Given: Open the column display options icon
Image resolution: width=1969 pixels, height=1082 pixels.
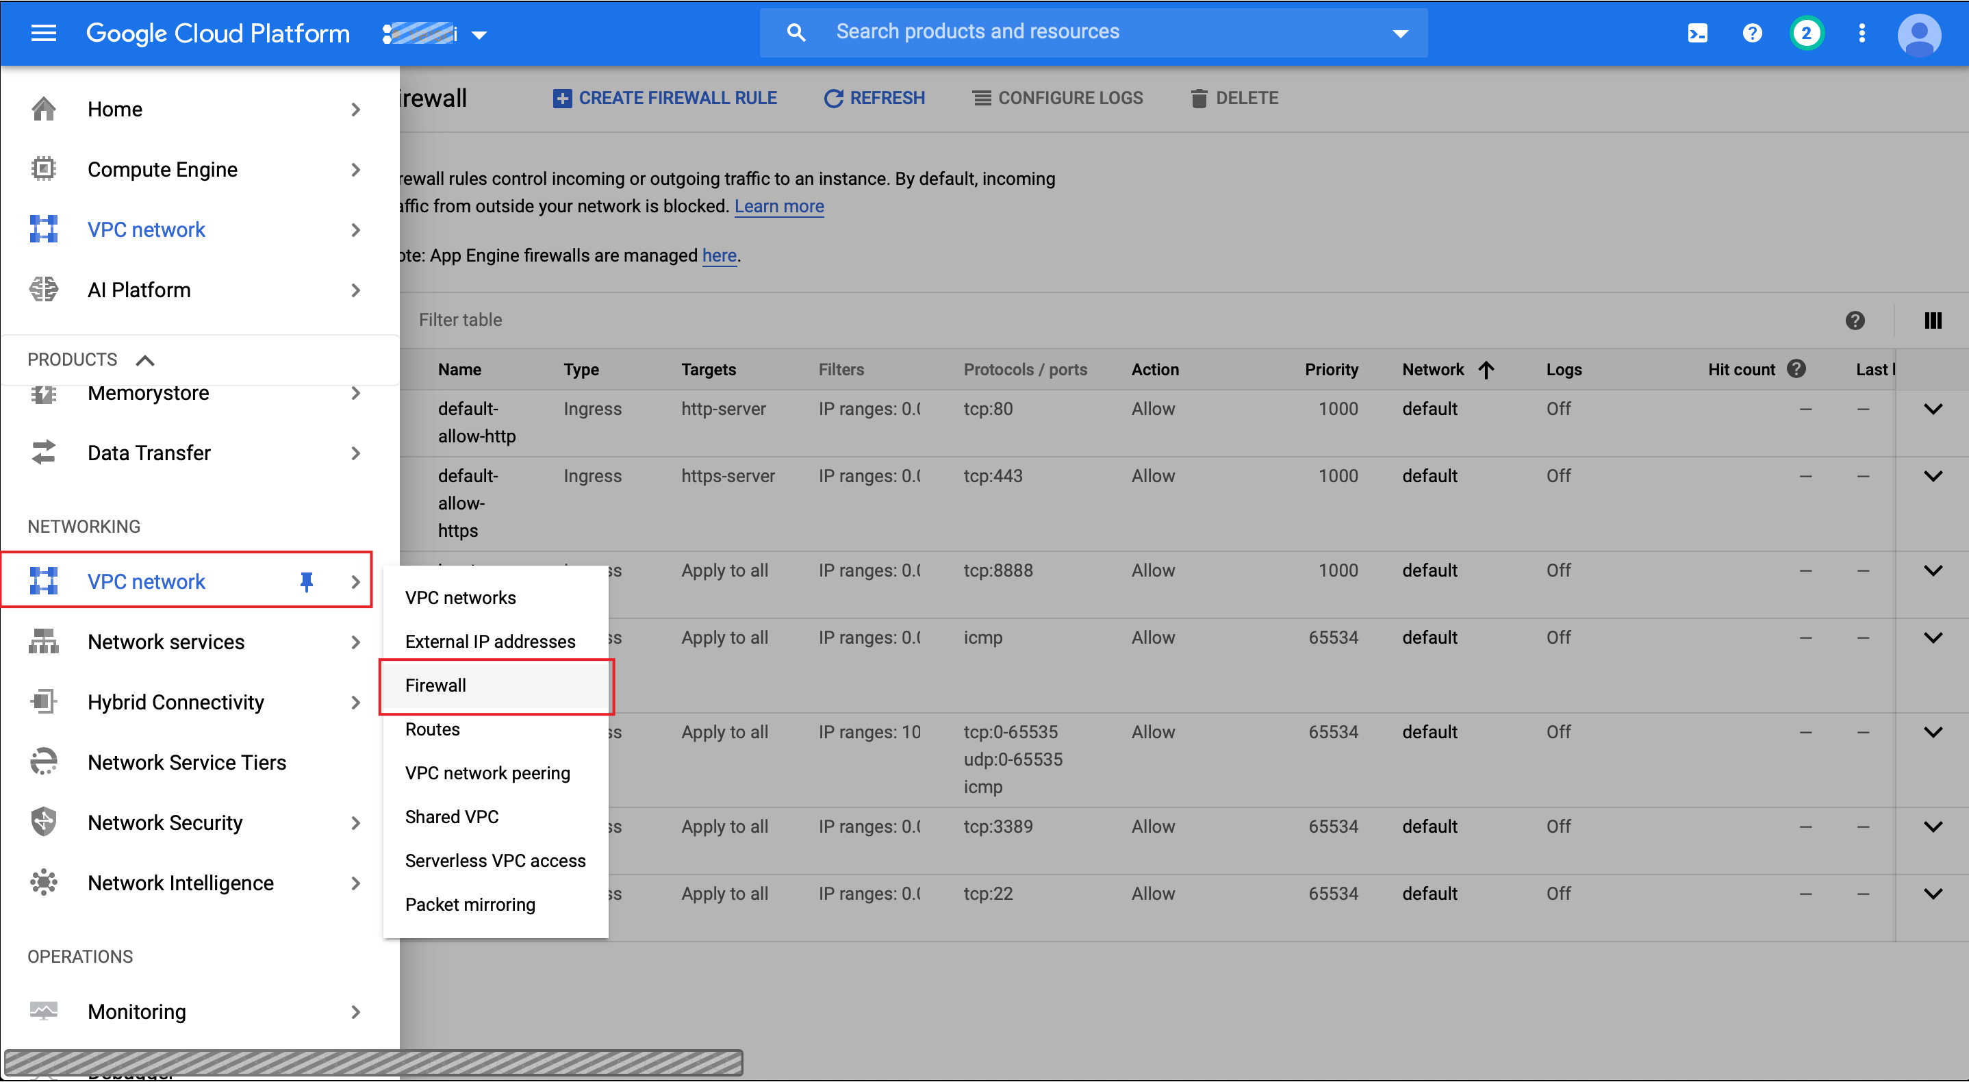Looking at the screenshot, I should coord(1933,320).
